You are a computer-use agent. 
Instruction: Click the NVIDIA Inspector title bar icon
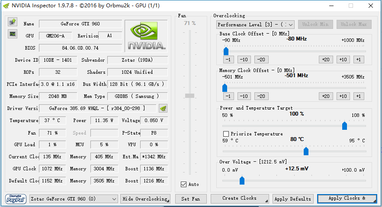click(x=6, y=6)
